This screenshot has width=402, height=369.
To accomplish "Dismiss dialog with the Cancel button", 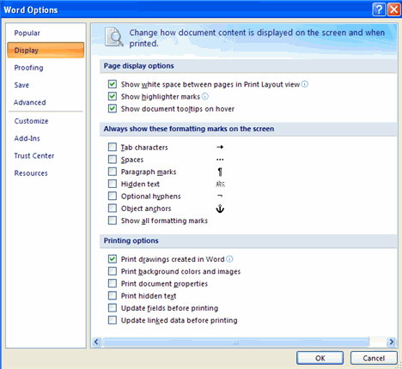I will pyautogui.click(x=374, y=358).
